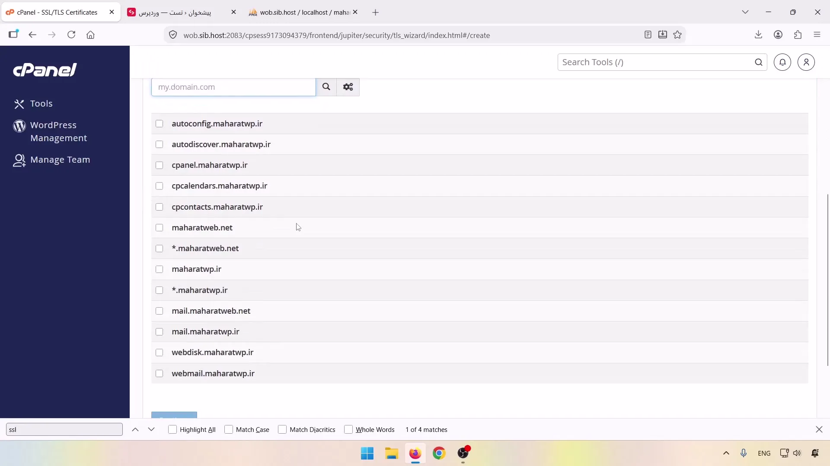This screenshot has width=830, height=466.
Task: Click the domain search magnifier button
Action: (326, 87)
